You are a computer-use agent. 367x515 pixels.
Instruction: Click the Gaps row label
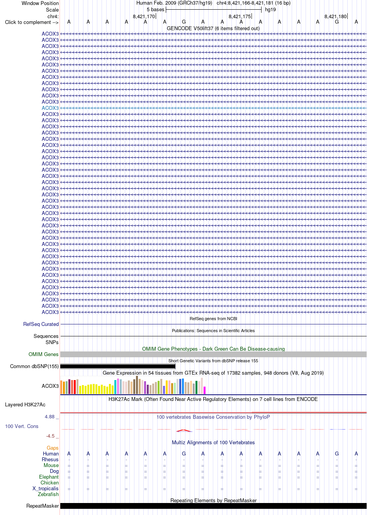53,448
